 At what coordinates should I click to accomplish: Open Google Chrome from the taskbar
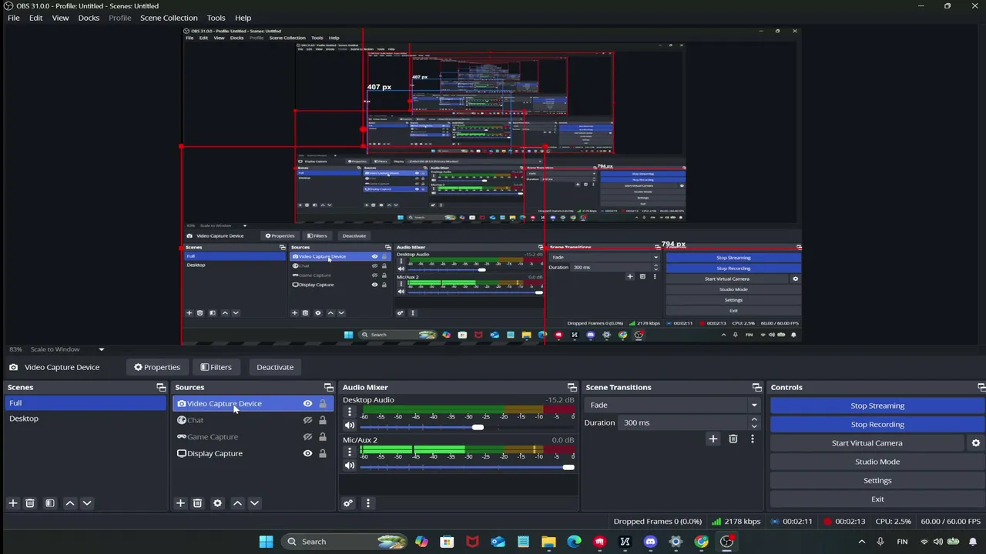[x=701, y=542]
